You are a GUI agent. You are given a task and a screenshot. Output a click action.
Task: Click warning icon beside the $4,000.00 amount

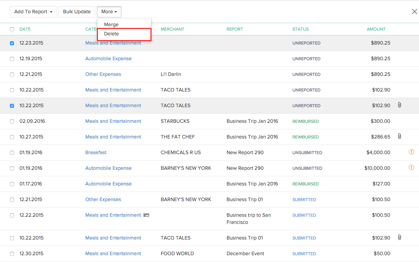pos(411,152)
